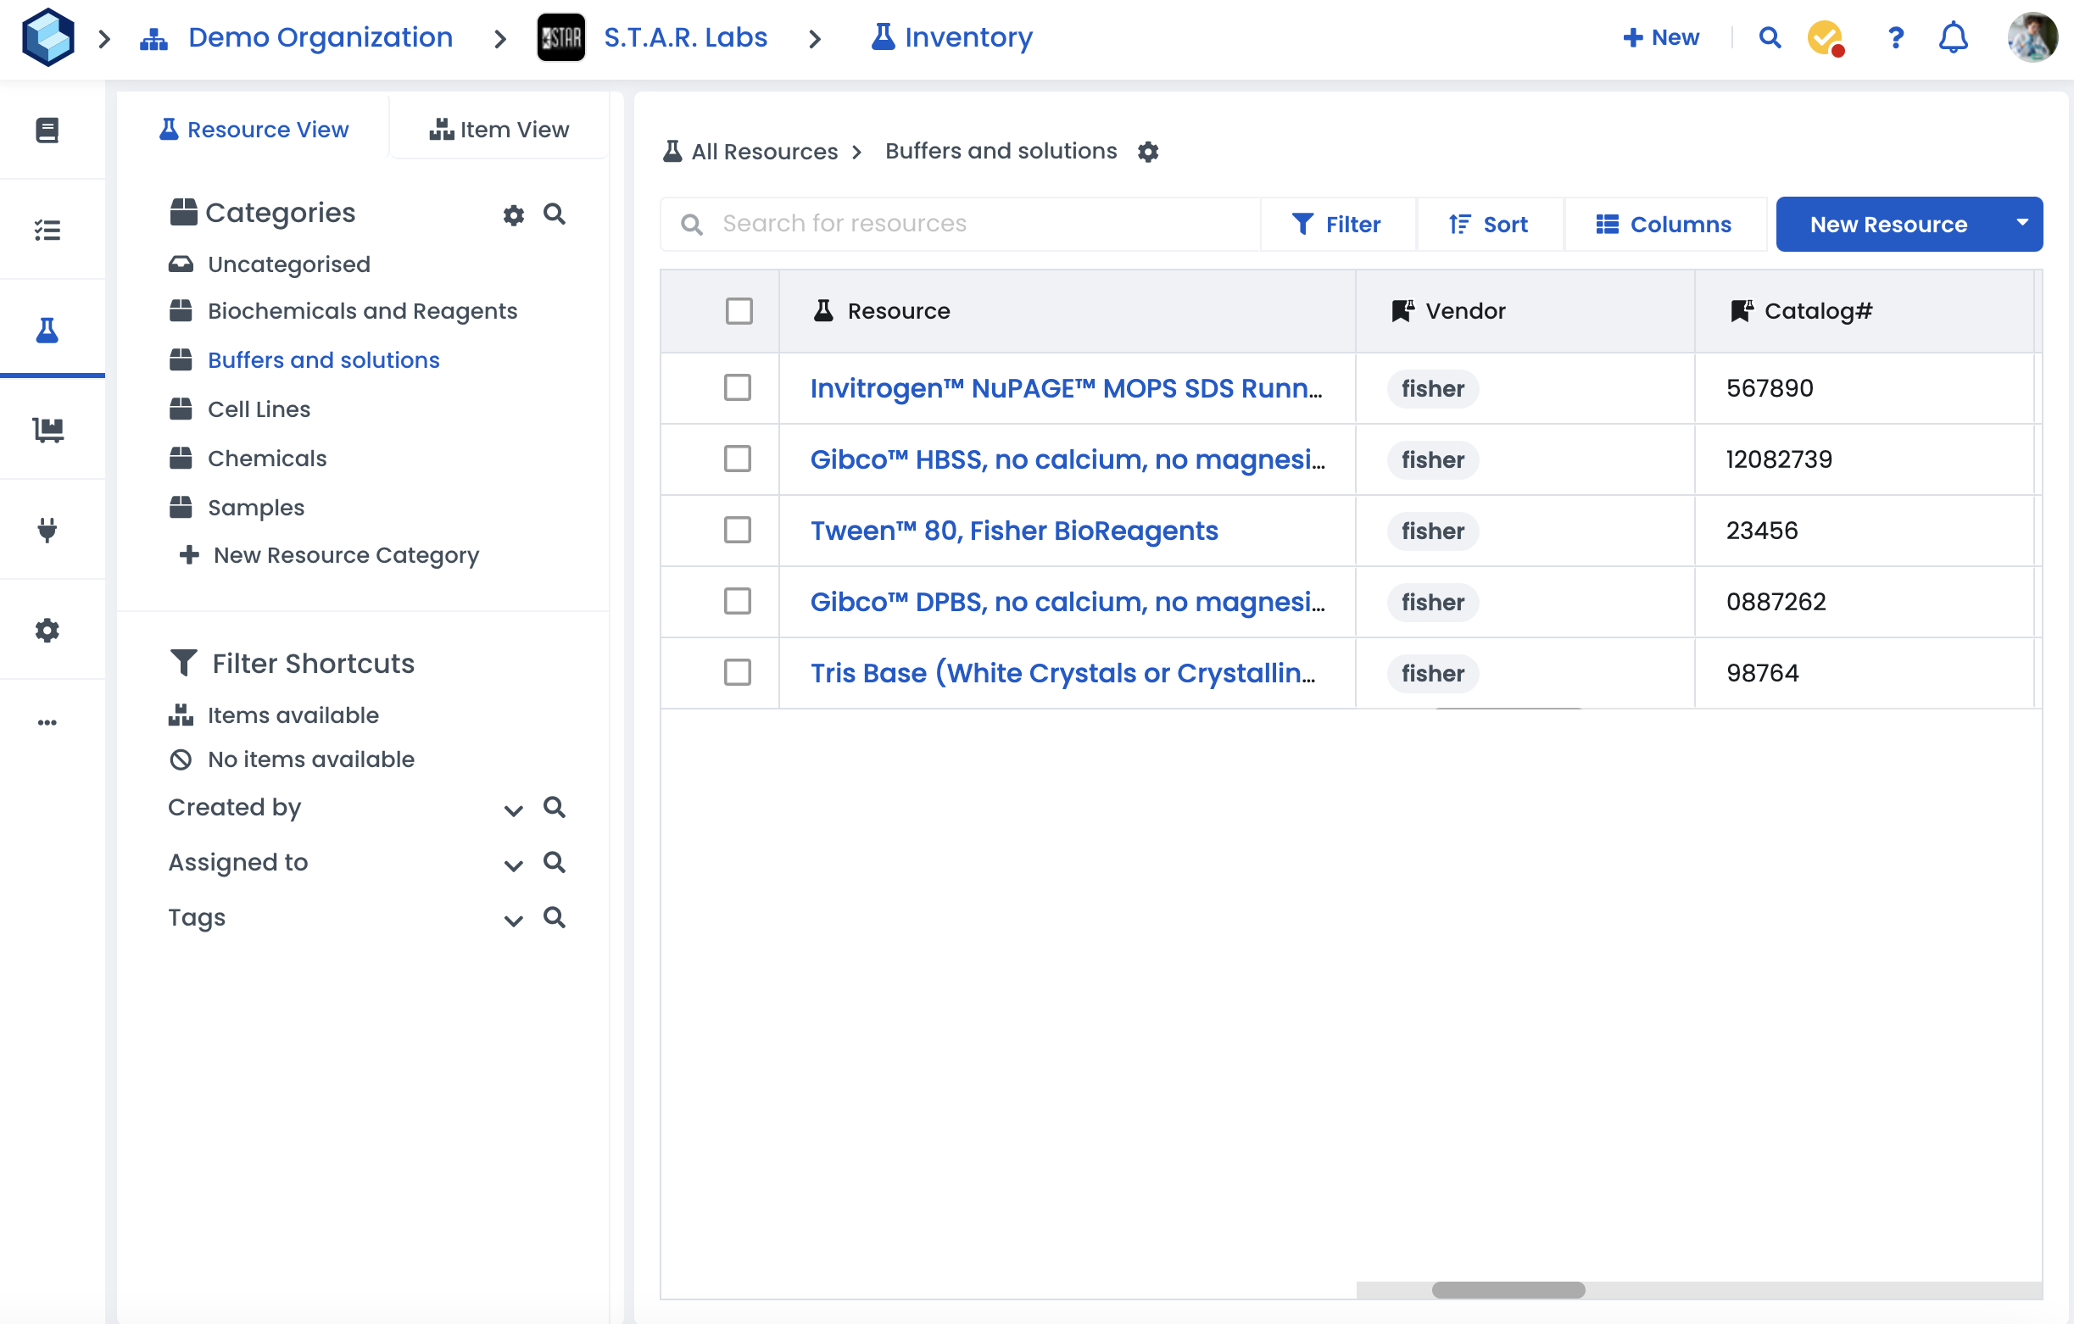
Task: Click the Columns button
Action: 1663,225
